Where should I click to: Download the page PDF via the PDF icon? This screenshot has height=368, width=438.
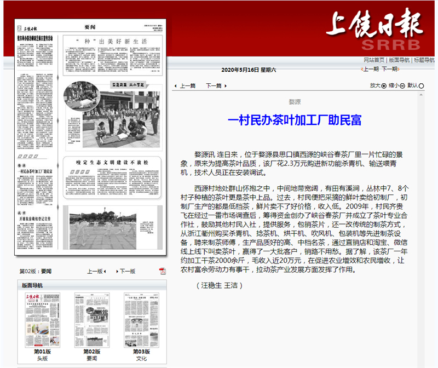coord(163,271)
